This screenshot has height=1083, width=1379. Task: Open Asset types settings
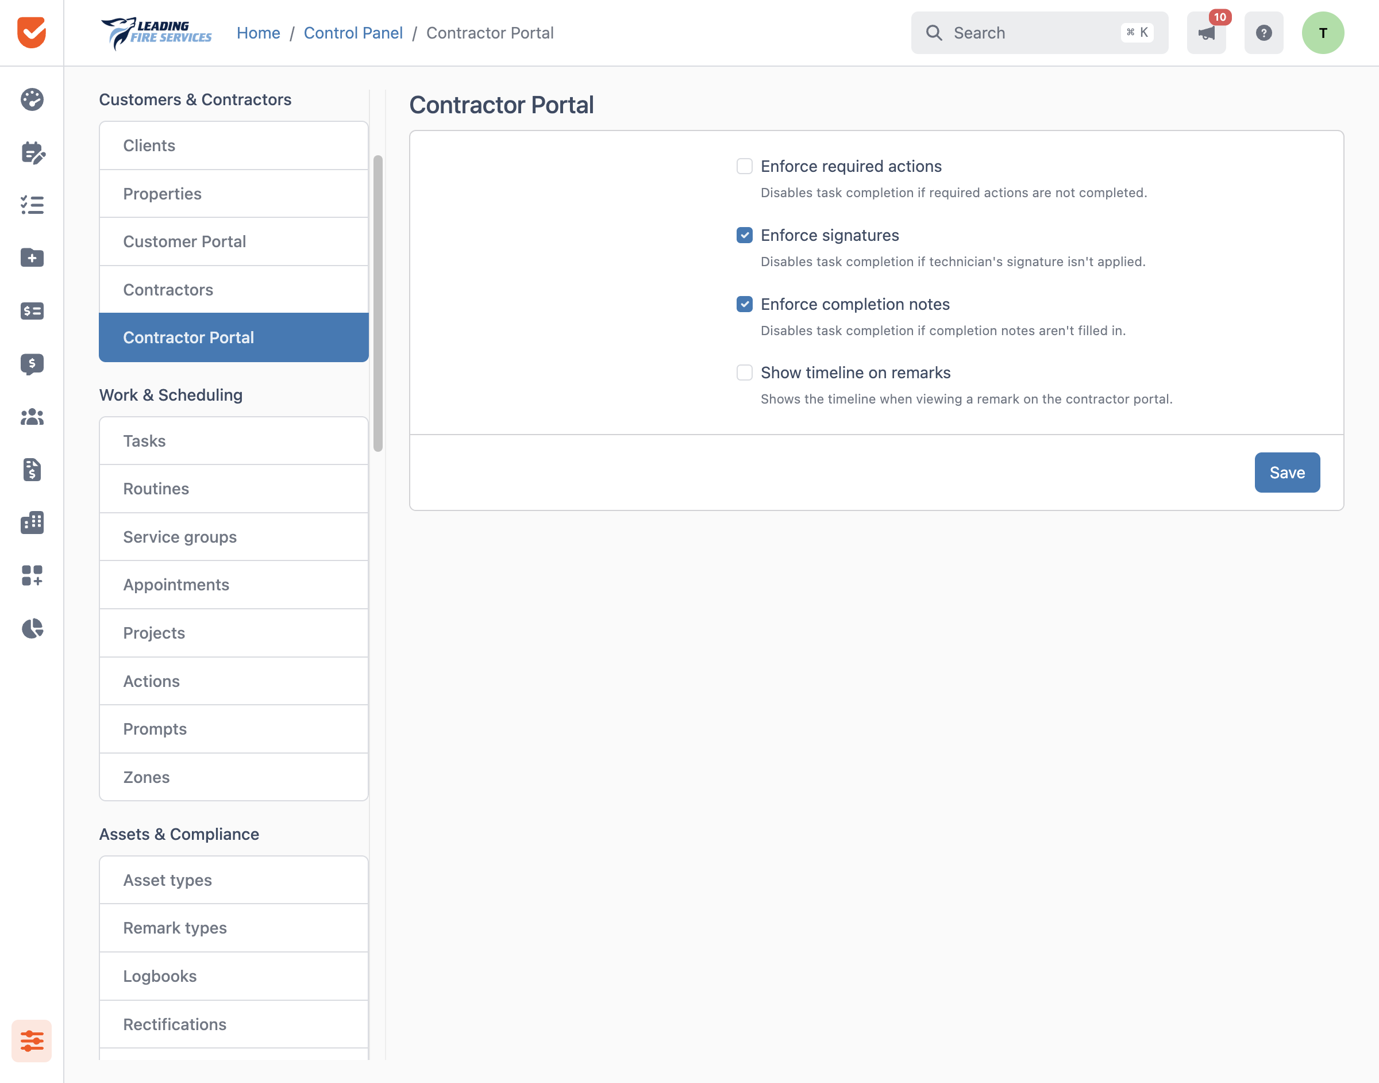coord(234,880)
